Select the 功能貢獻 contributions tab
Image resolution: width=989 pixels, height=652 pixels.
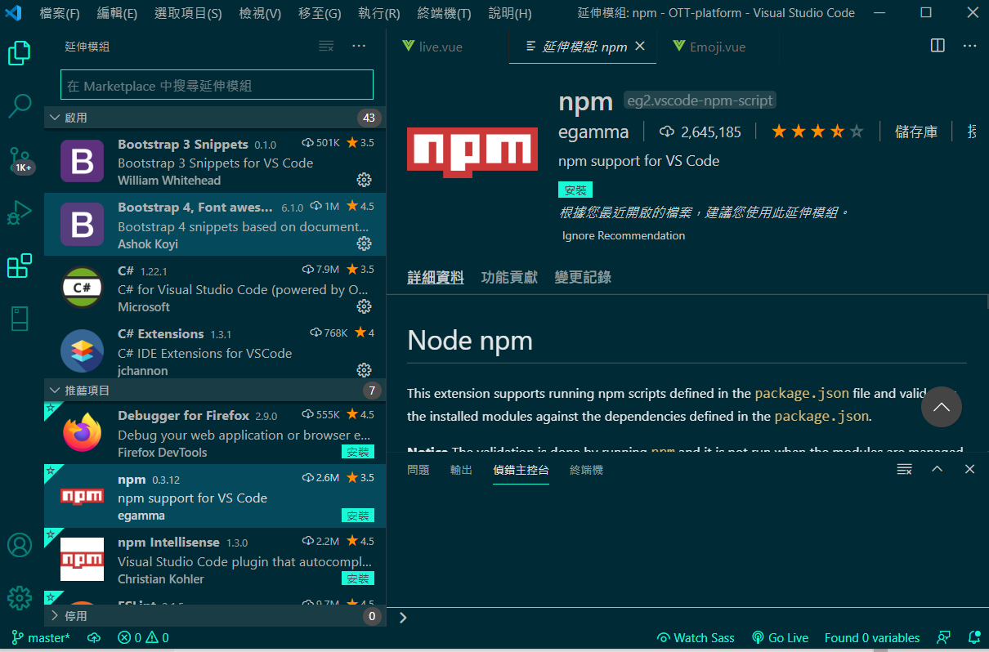click(509, 278)
